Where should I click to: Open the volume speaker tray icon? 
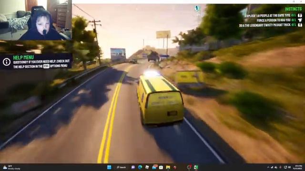[x=289, y=167]
